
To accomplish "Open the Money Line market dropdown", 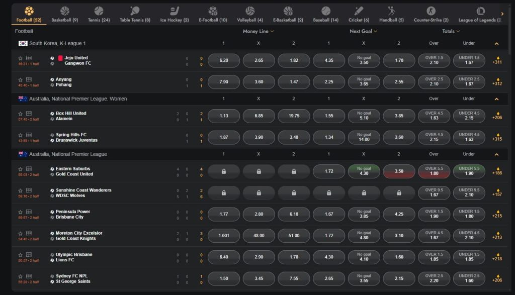I will click(x=258, y=31).
